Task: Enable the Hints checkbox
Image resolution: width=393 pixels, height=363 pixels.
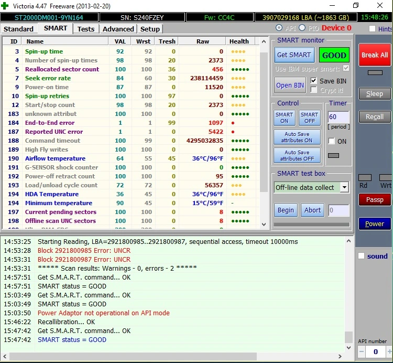Action: [x=372, y=29]
